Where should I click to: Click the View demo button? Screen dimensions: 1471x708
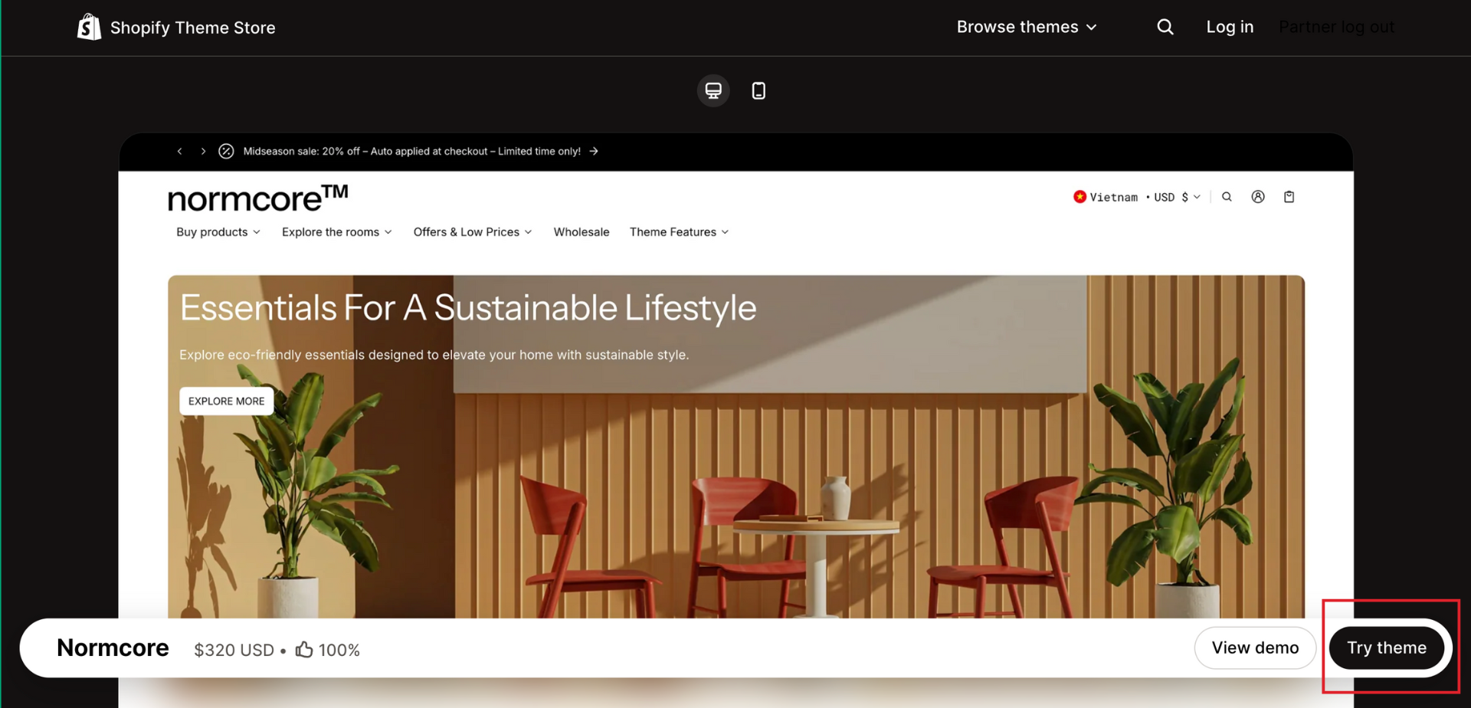[1255, 648]
